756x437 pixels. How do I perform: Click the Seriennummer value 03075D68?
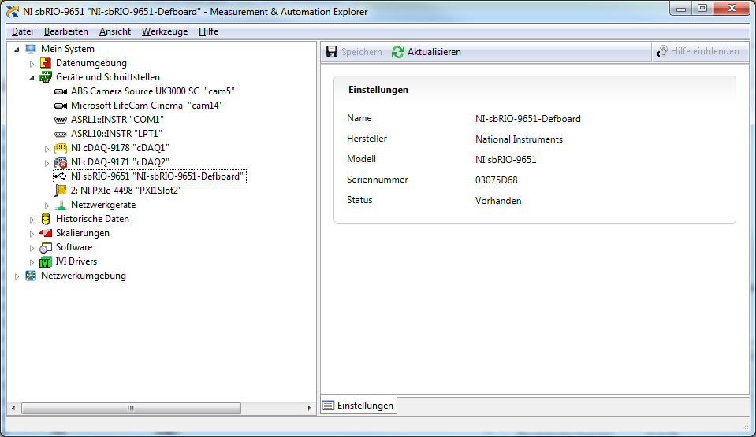coord(496,180)
